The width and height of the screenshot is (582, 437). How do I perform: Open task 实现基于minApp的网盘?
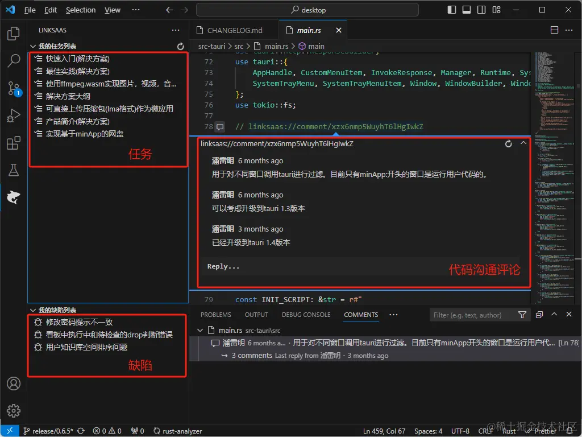[x=107, y=133]
